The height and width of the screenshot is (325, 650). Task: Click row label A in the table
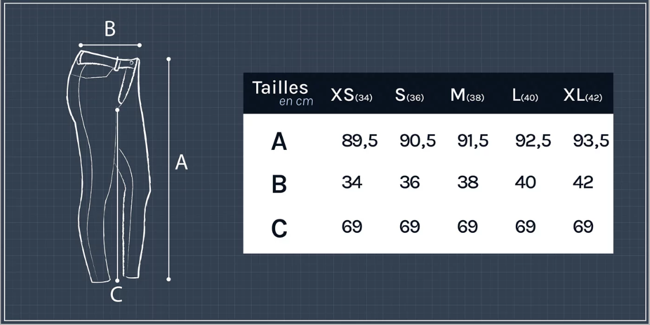[x=279, y=142]
